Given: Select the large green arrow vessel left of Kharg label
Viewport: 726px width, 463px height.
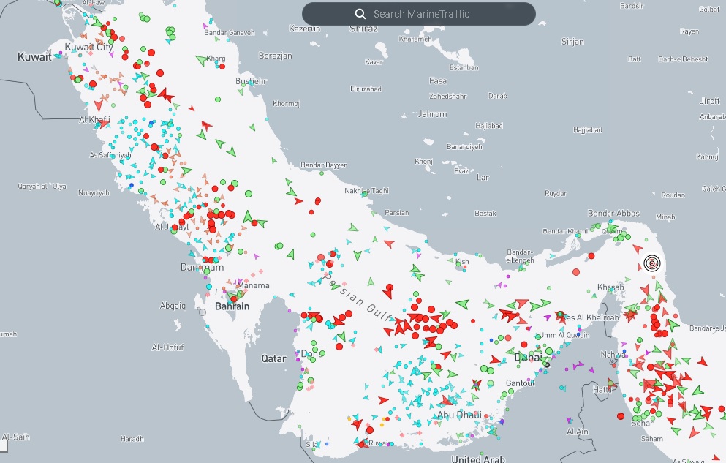Looking at the screenshot, I should (202, 60).
